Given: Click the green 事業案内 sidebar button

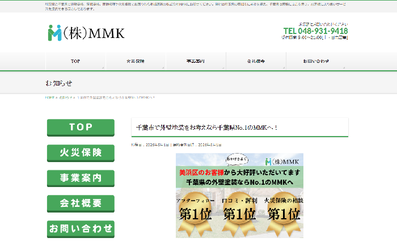Looking at the screenshot, I should click(81, 178).
